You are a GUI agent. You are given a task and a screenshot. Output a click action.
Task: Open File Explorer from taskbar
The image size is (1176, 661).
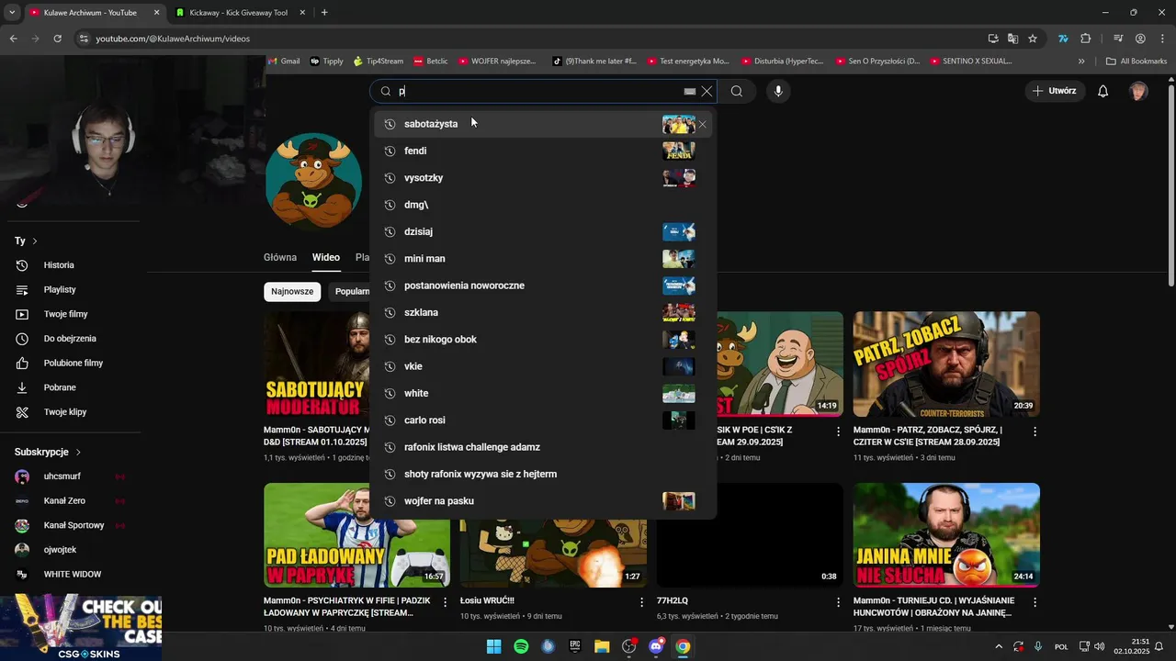(602, 646)
